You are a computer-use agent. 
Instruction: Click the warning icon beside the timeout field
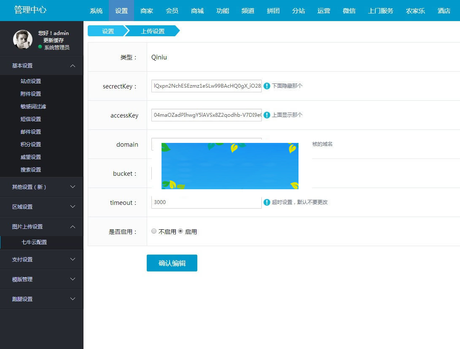[x=267, y=202]
